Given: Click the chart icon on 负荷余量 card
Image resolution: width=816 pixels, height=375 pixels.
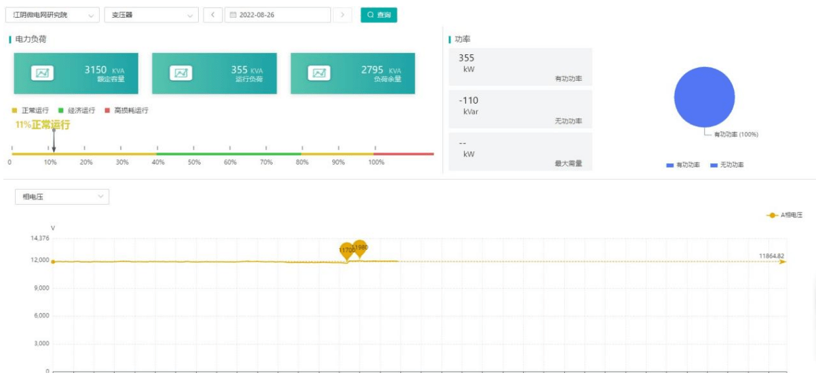Looking at the screenshot, I should [x=319, y=73].
